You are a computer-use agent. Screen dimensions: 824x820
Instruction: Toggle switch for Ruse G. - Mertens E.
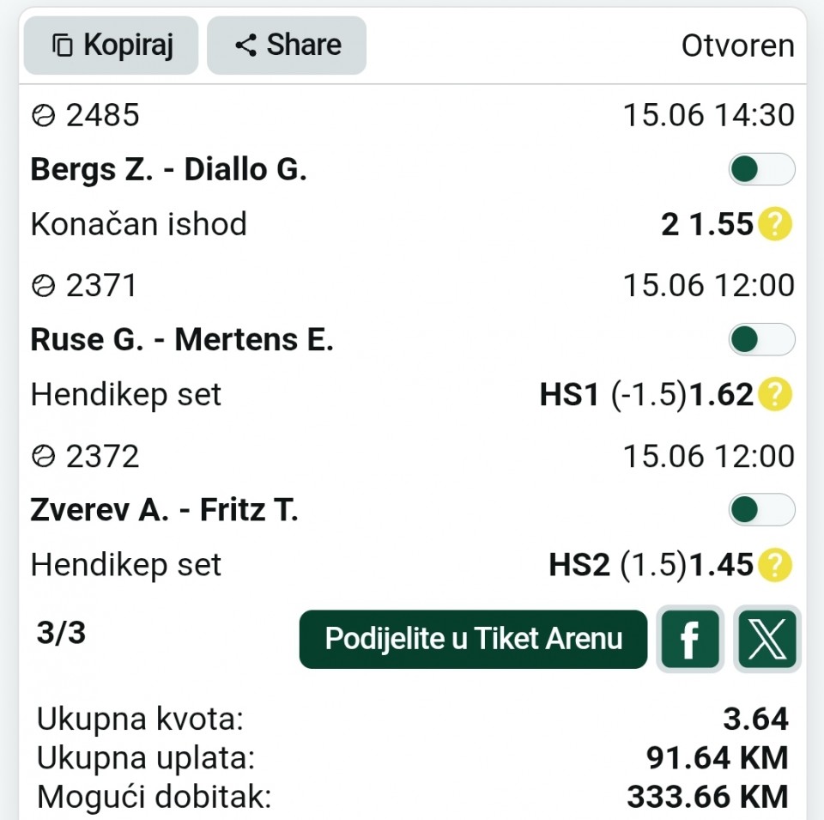click(x=761, y=339)
